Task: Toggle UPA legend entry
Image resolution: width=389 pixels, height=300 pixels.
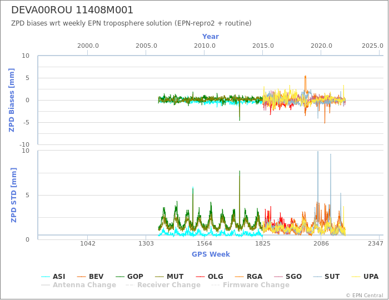Action: (x=365, y=277)
